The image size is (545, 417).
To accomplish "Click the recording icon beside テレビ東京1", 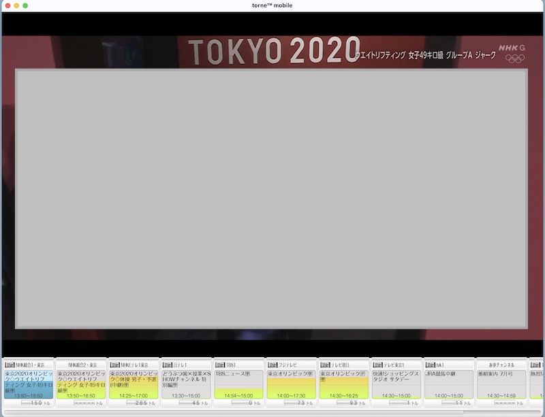I will point(377,365).
